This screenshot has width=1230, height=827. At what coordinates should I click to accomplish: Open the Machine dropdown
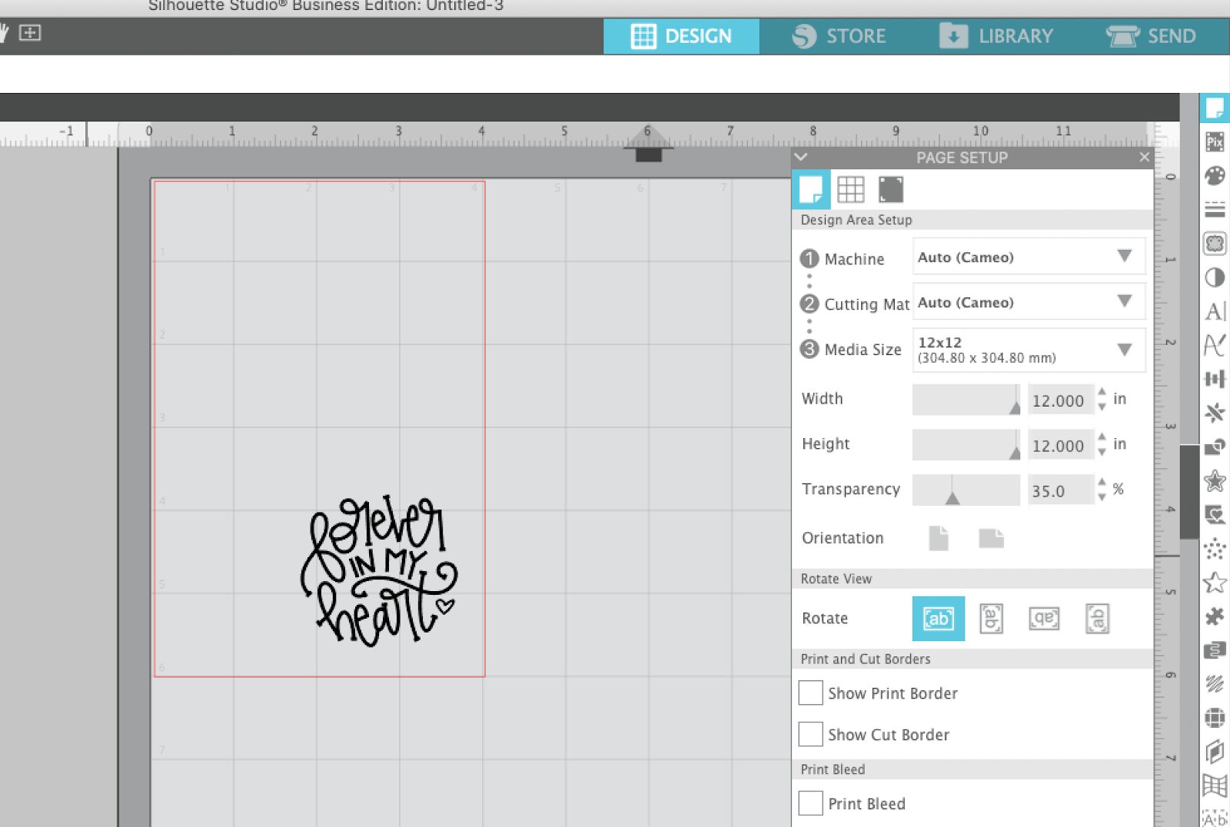click(1028, 257)
